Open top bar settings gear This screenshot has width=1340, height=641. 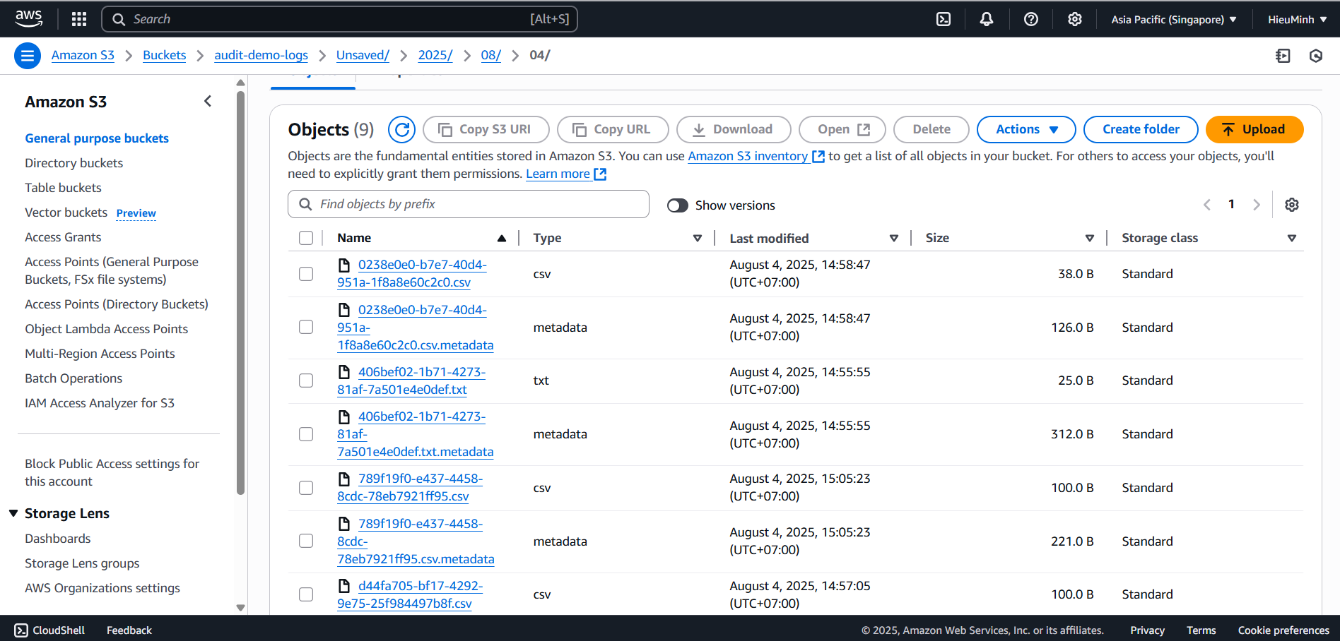1075,19
